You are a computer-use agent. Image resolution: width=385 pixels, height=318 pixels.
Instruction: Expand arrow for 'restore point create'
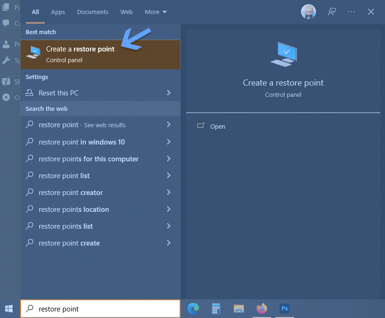tap(168, 243)
